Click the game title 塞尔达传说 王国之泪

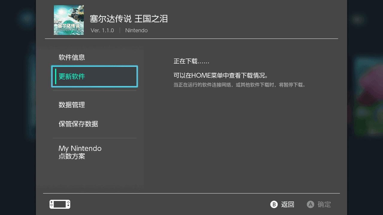tap(129, 19)
